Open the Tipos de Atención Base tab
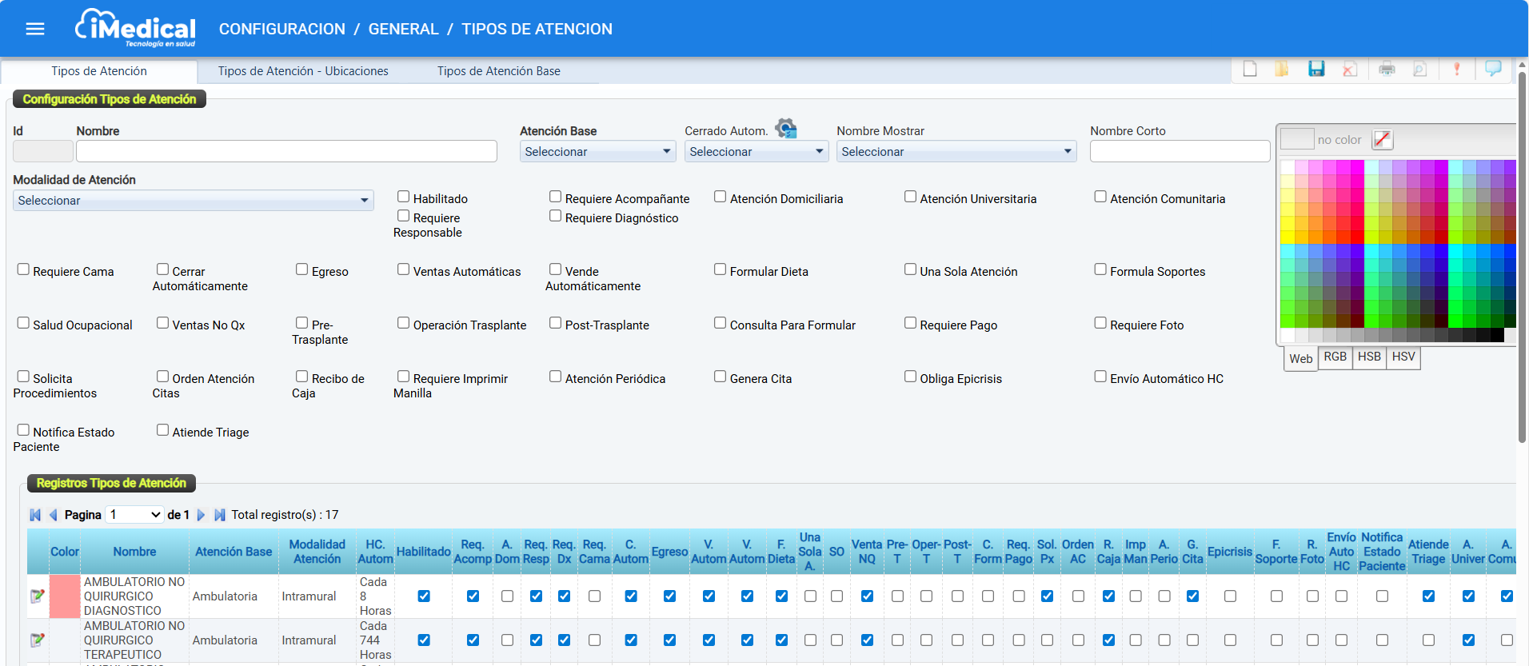Image resolution: width=1529 pixels, height=666 pixels. click(498, 71)
